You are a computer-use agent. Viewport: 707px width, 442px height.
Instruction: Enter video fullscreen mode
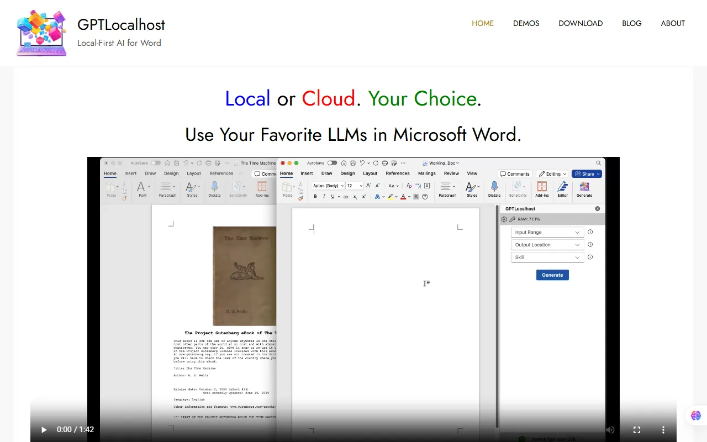[x=636, y=429]
